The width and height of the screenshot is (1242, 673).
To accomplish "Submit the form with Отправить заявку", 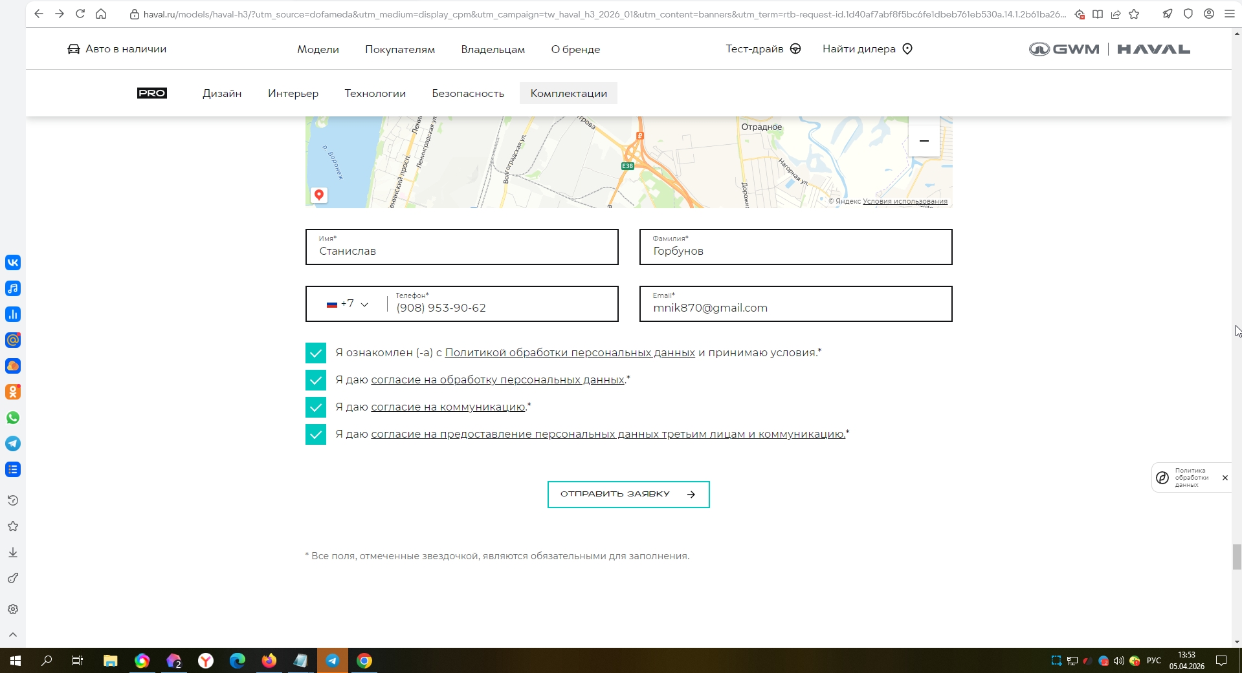I will point(628,495).
